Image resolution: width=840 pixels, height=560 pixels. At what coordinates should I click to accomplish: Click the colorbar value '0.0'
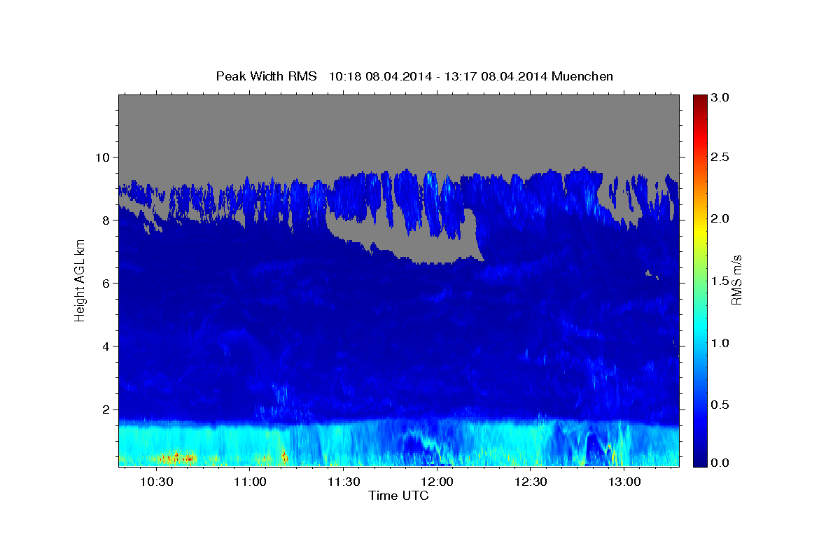(x=720, y=463)
